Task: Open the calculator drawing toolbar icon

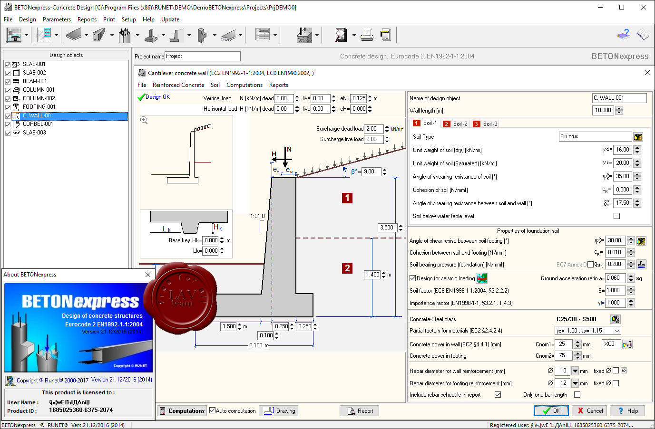Action: tap(44, 35)
